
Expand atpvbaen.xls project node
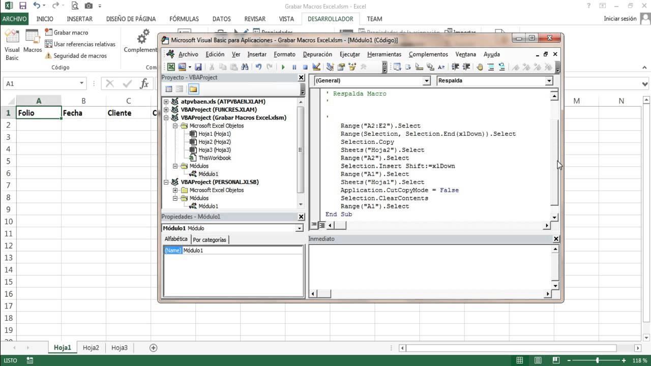[166, 102]
